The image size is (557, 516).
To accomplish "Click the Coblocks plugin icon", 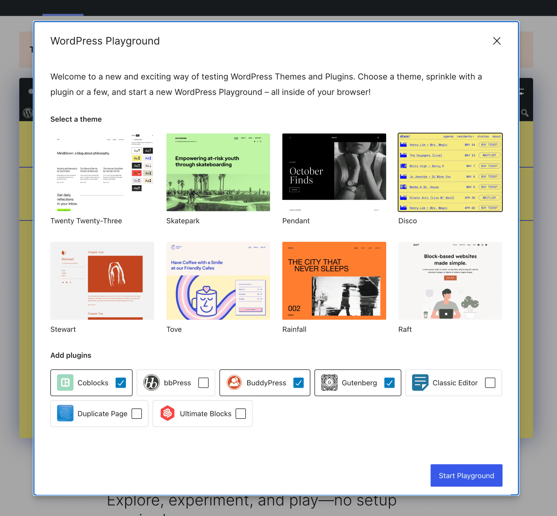I will tap(64, 382).
